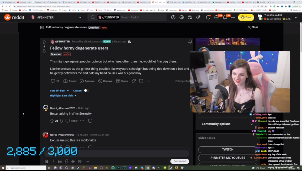
Task: Insert a quote block in comment editor
Action: 80,161
